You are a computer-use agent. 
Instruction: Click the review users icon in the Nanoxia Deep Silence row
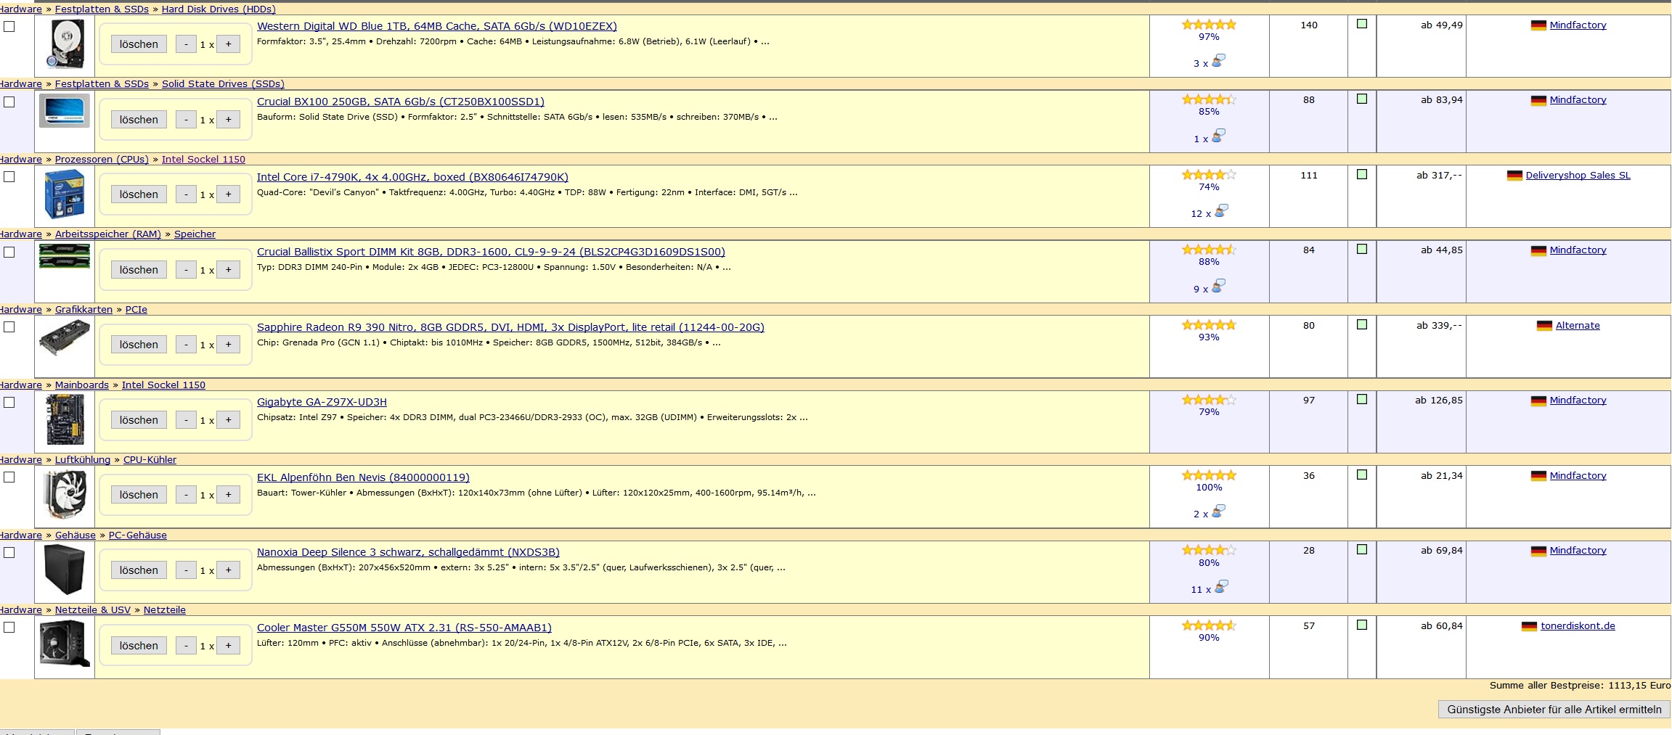pos(1222,586)
